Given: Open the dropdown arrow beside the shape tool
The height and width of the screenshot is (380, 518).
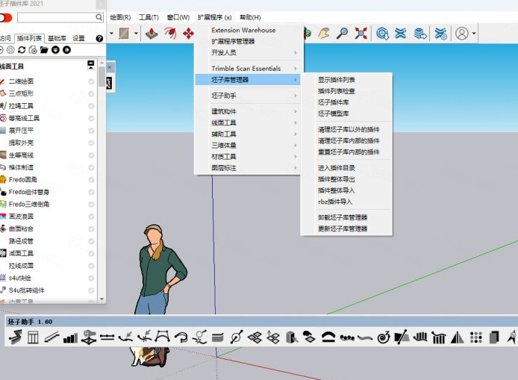Looking at the screenshot, I should click(x=136, y=34).
